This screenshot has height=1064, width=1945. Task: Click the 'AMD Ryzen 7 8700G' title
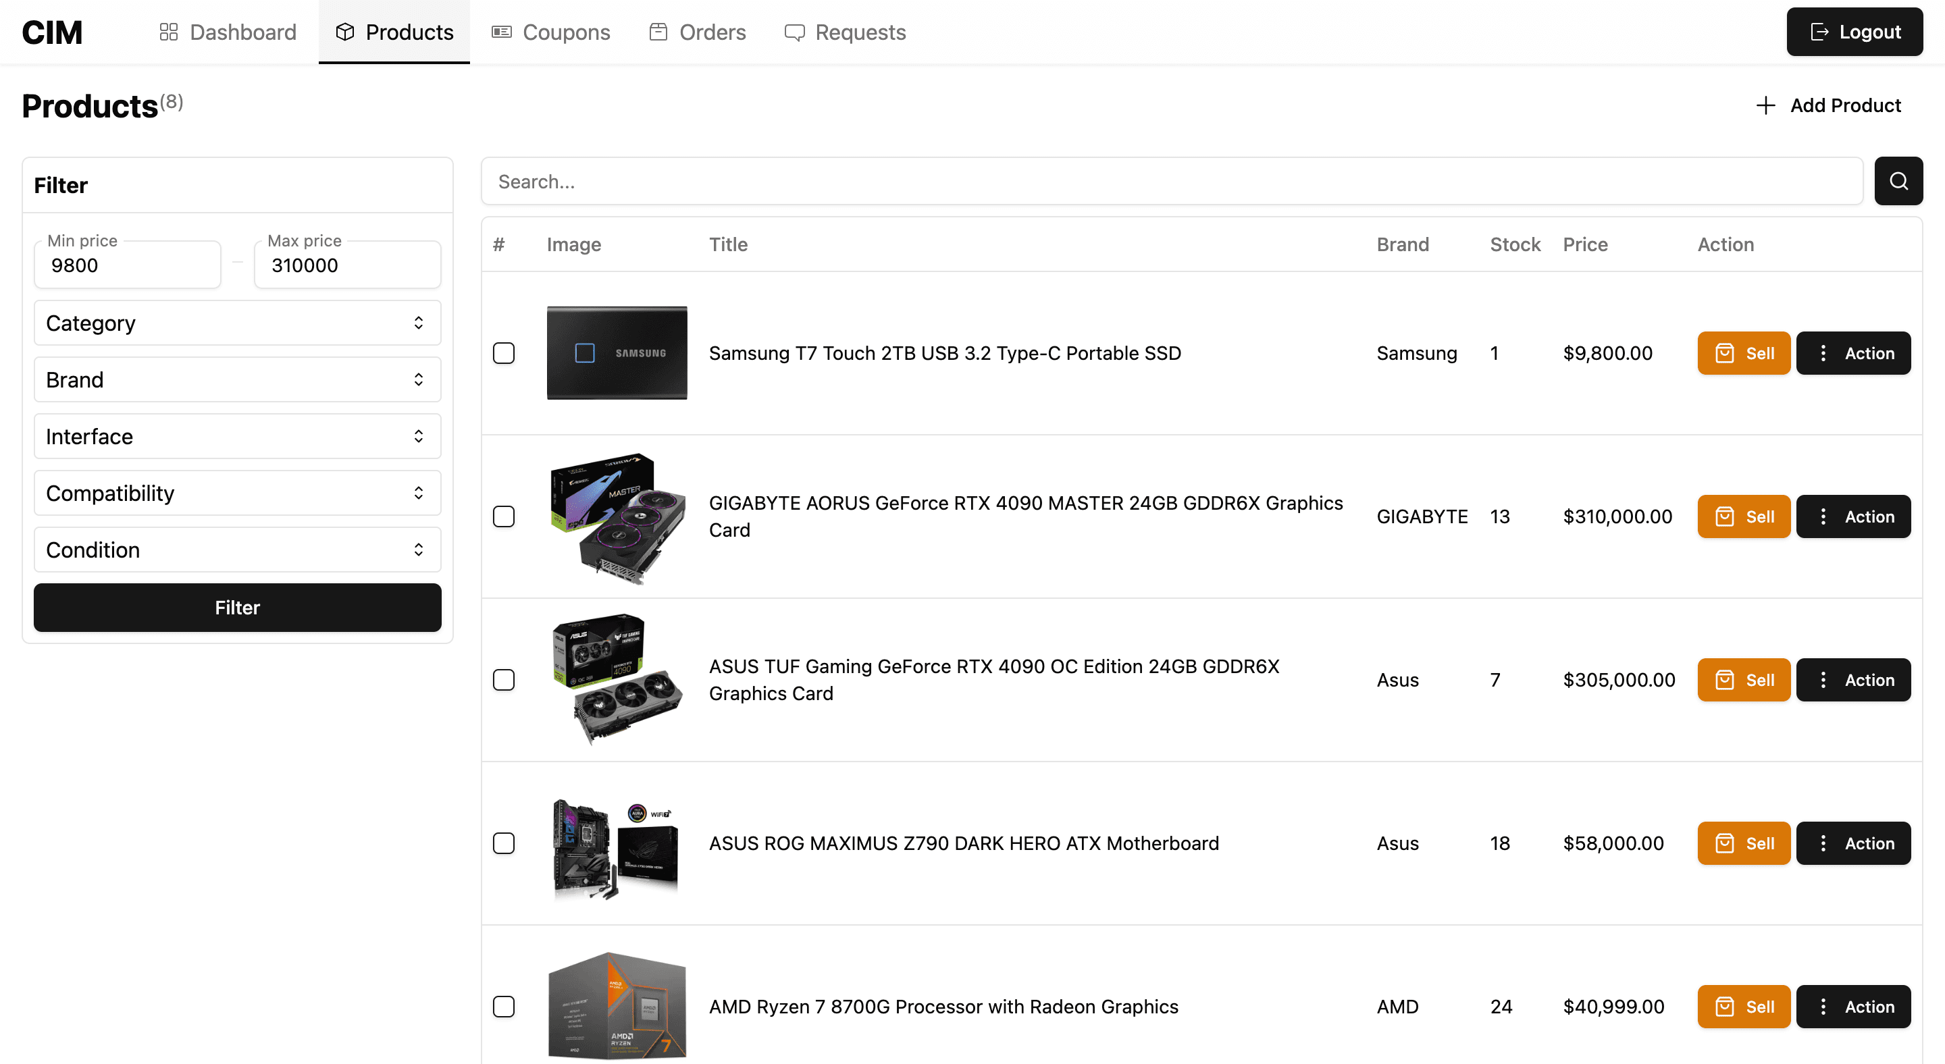[943, 1007]
